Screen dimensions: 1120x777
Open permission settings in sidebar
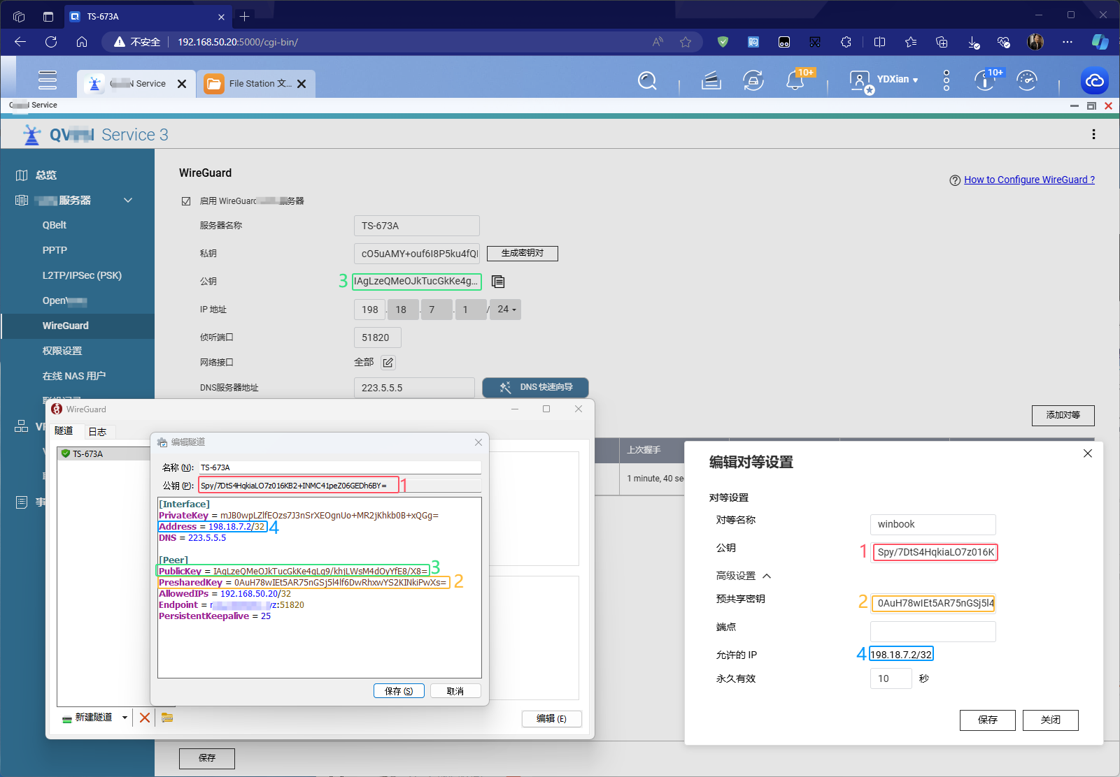click(62, 351)
